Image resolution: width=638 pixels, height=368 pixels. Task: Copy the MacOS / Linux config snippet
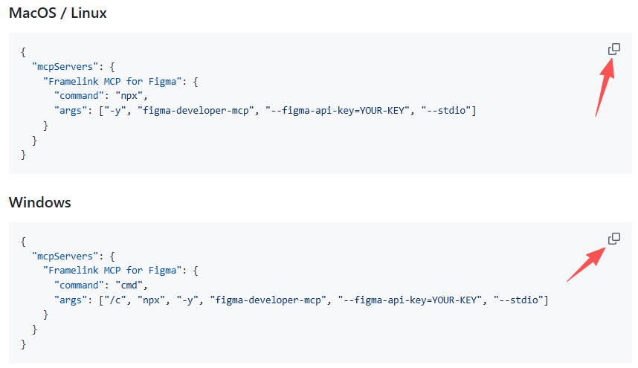[614, 49]
